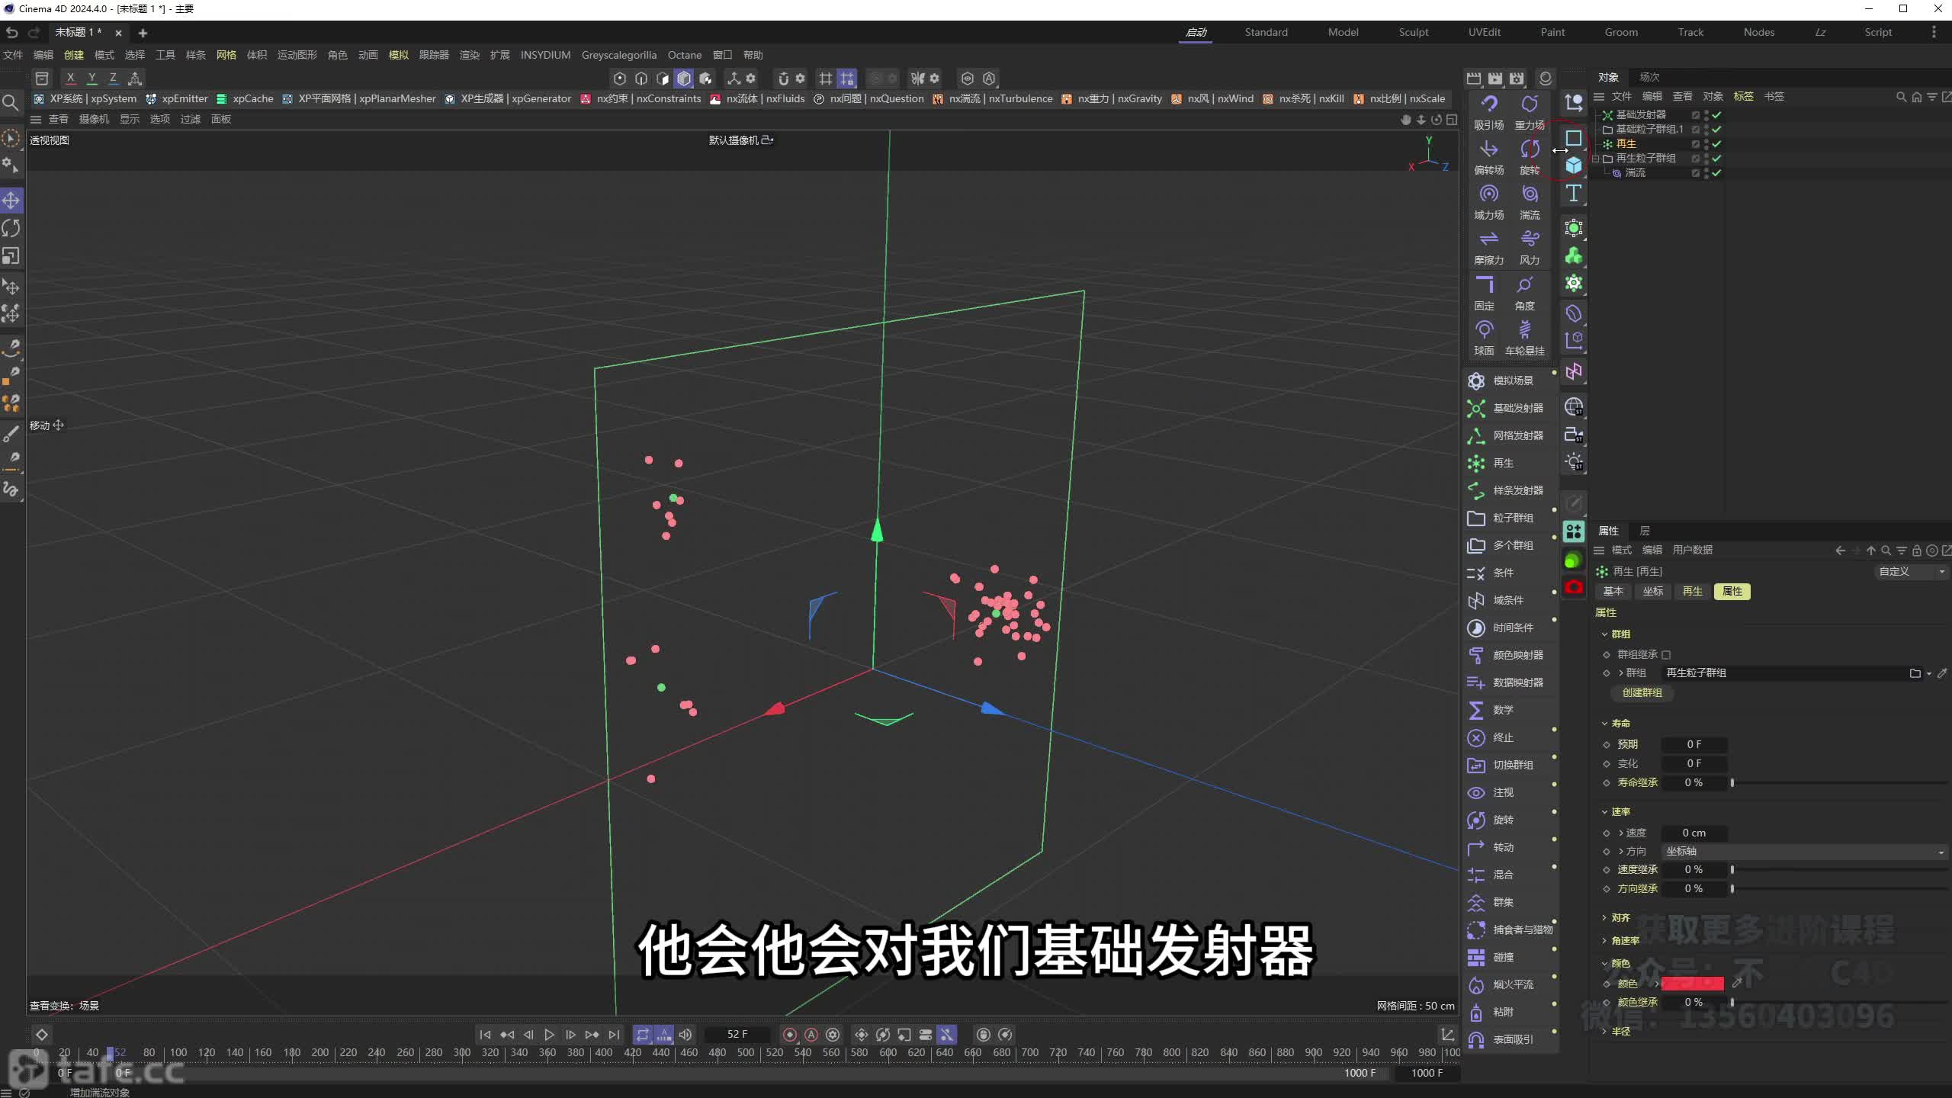
Task: Add a Gravity (重力场) force
Action: coord(1530,112)
